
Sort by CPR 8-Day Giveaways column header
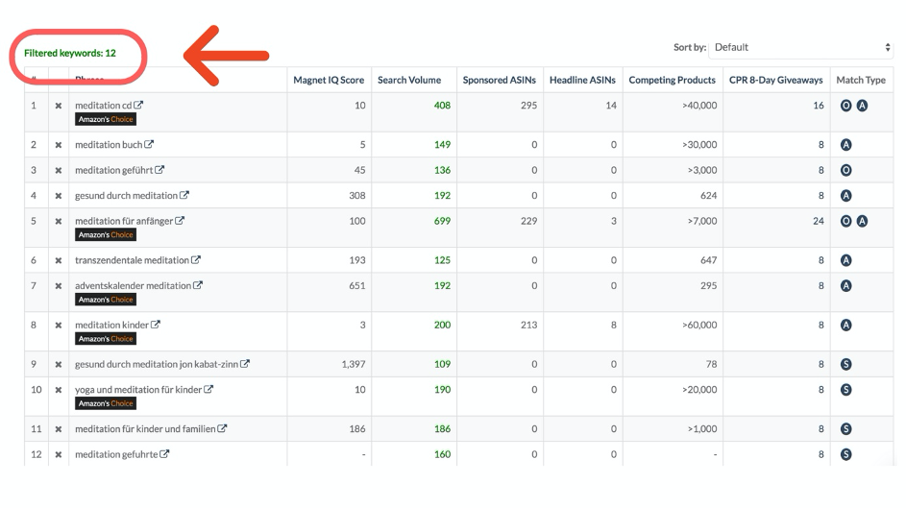coord(776,81)
